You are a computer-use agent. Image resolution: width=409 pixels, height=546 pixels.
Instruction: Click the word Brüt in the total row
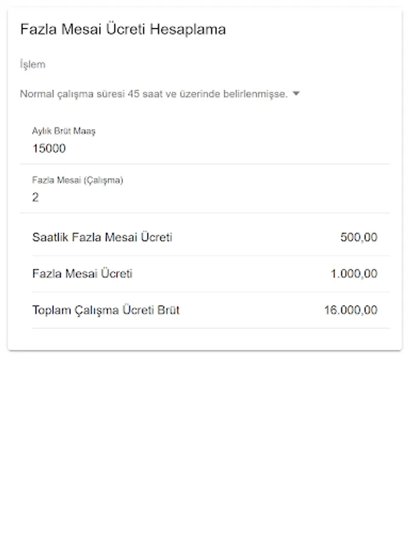167,310
